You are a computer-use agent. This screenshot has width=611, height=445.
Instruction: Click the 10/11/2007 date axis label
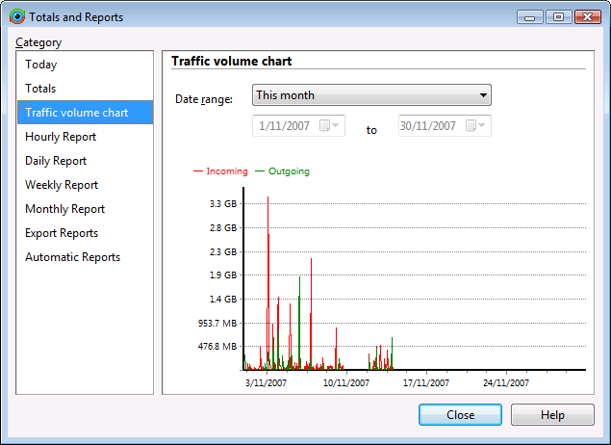(346, 383)
